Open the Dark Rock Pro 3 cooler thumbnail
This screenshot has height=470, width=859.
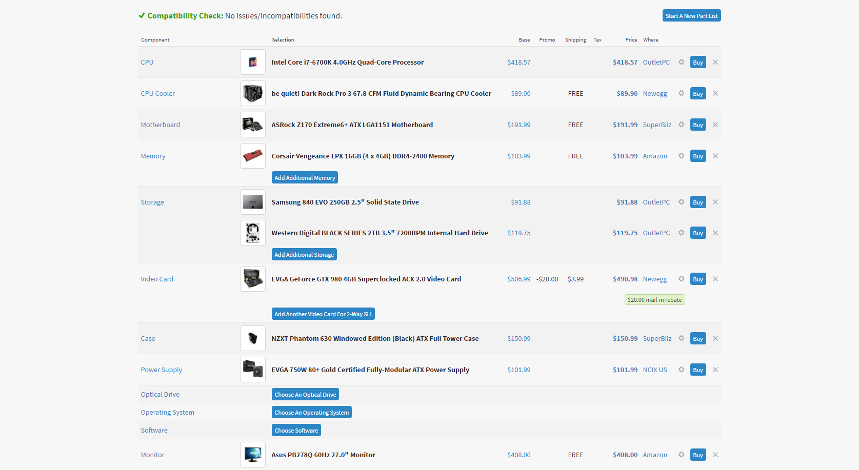[x=253, y=93]
